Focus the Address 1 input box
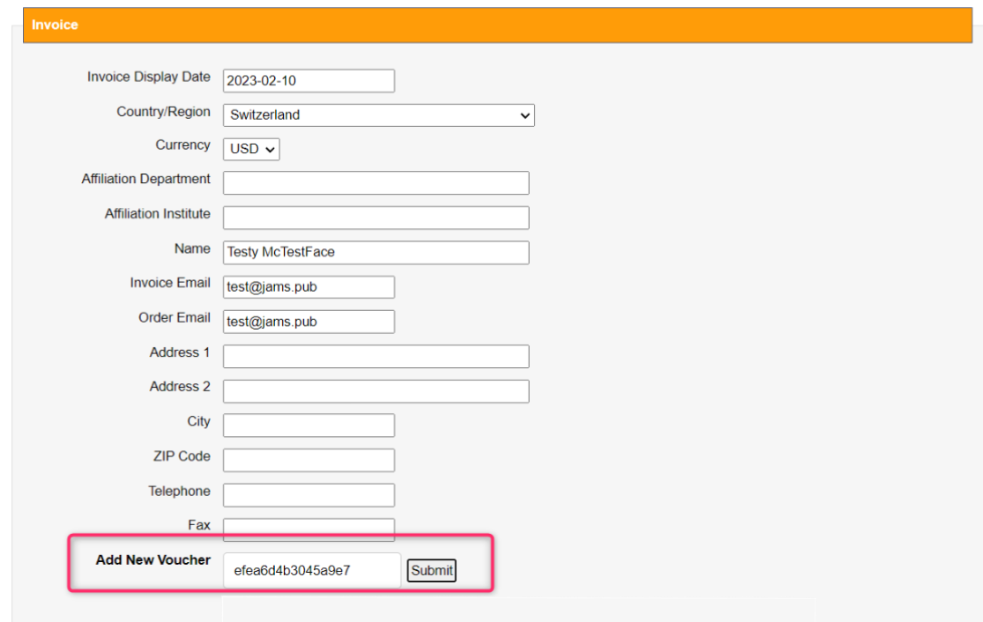 click(x=376, y=356)
